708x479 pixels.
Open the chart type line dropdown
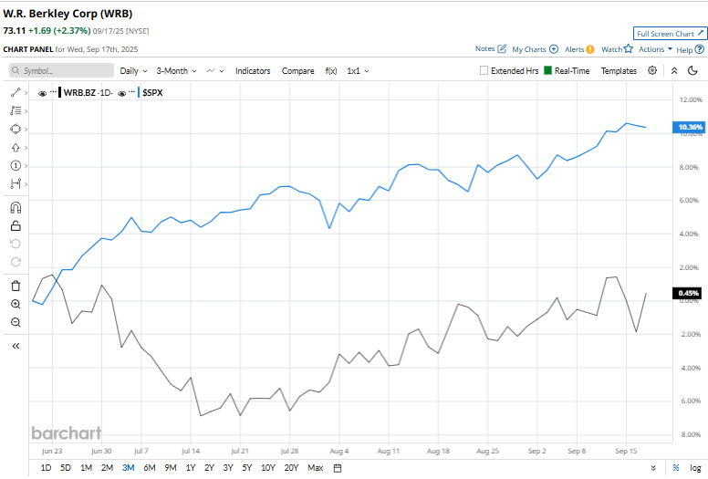[215, 71]
